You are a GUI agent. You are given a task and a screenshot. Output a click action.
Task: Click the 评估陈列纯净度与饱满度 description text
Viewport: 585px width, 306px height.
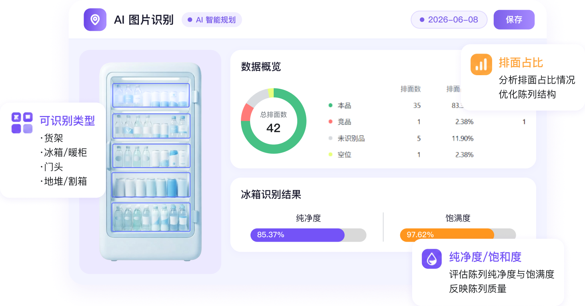point(502,274)
